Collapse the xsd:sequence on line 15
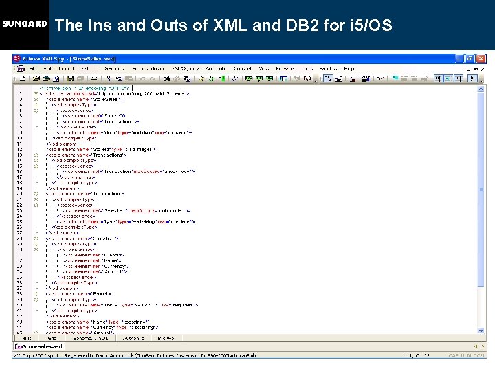495x371 pixels. point(36,166)
